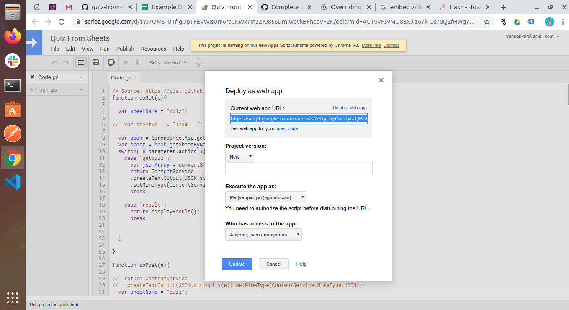Viewport: 569px width, 310px height.
Task: Click the browser back arrow
Action: pyautogui.click(x=35, y=22)
